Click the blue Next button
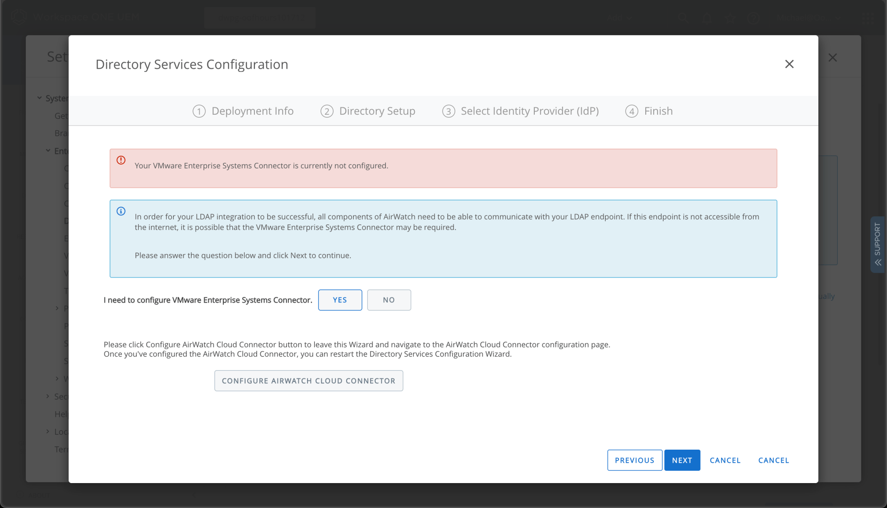887x508 pixels. point(681,460)
